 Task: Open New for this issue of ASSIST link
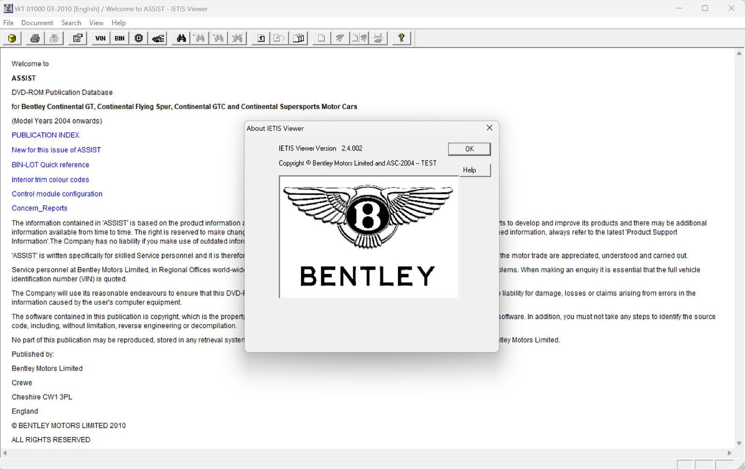coord(56,150)
